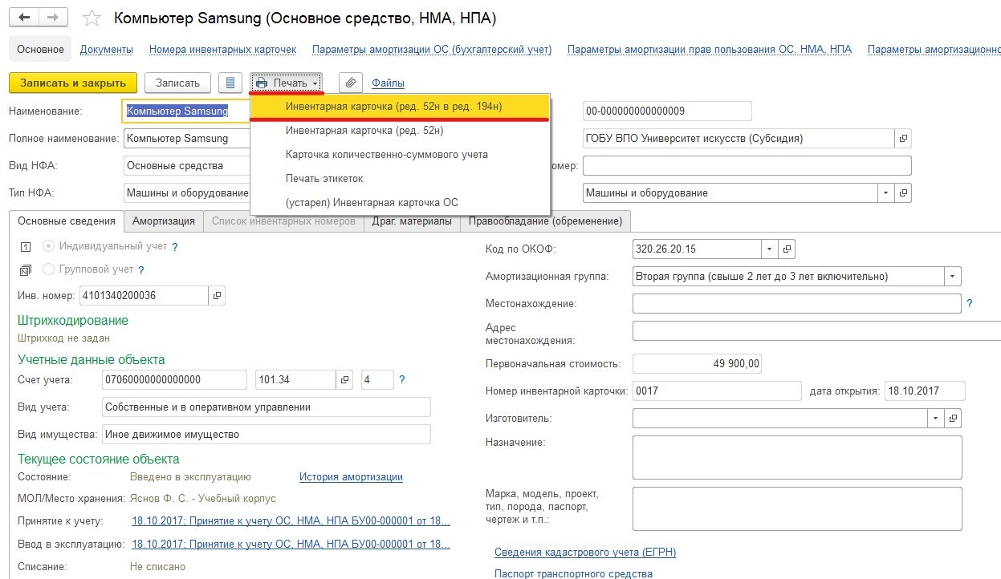Open the Инв. номер field selection icon
Image resolution: width=1001 pixels, height=579 pixels.
(x=217, y=296)
